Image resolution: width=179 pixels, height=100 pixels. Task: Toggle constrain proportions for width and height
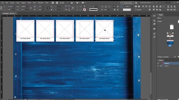pos(31,8)
